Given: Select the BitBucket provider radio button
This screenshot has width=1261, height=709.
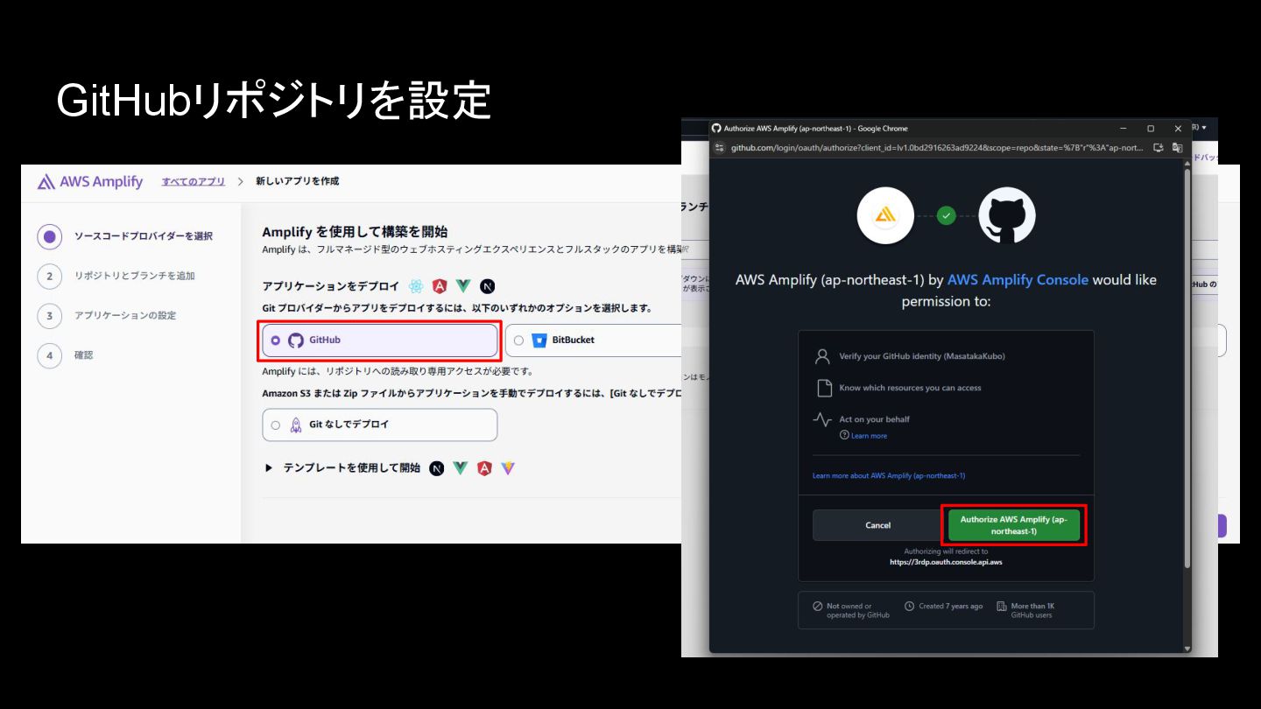Looking at the screenshot, I should [x=519, y=340].
